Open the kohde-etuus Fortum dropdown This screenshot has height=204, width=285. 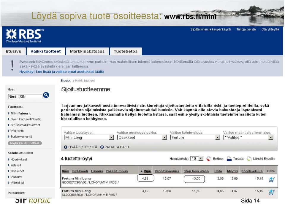point(195,137)
